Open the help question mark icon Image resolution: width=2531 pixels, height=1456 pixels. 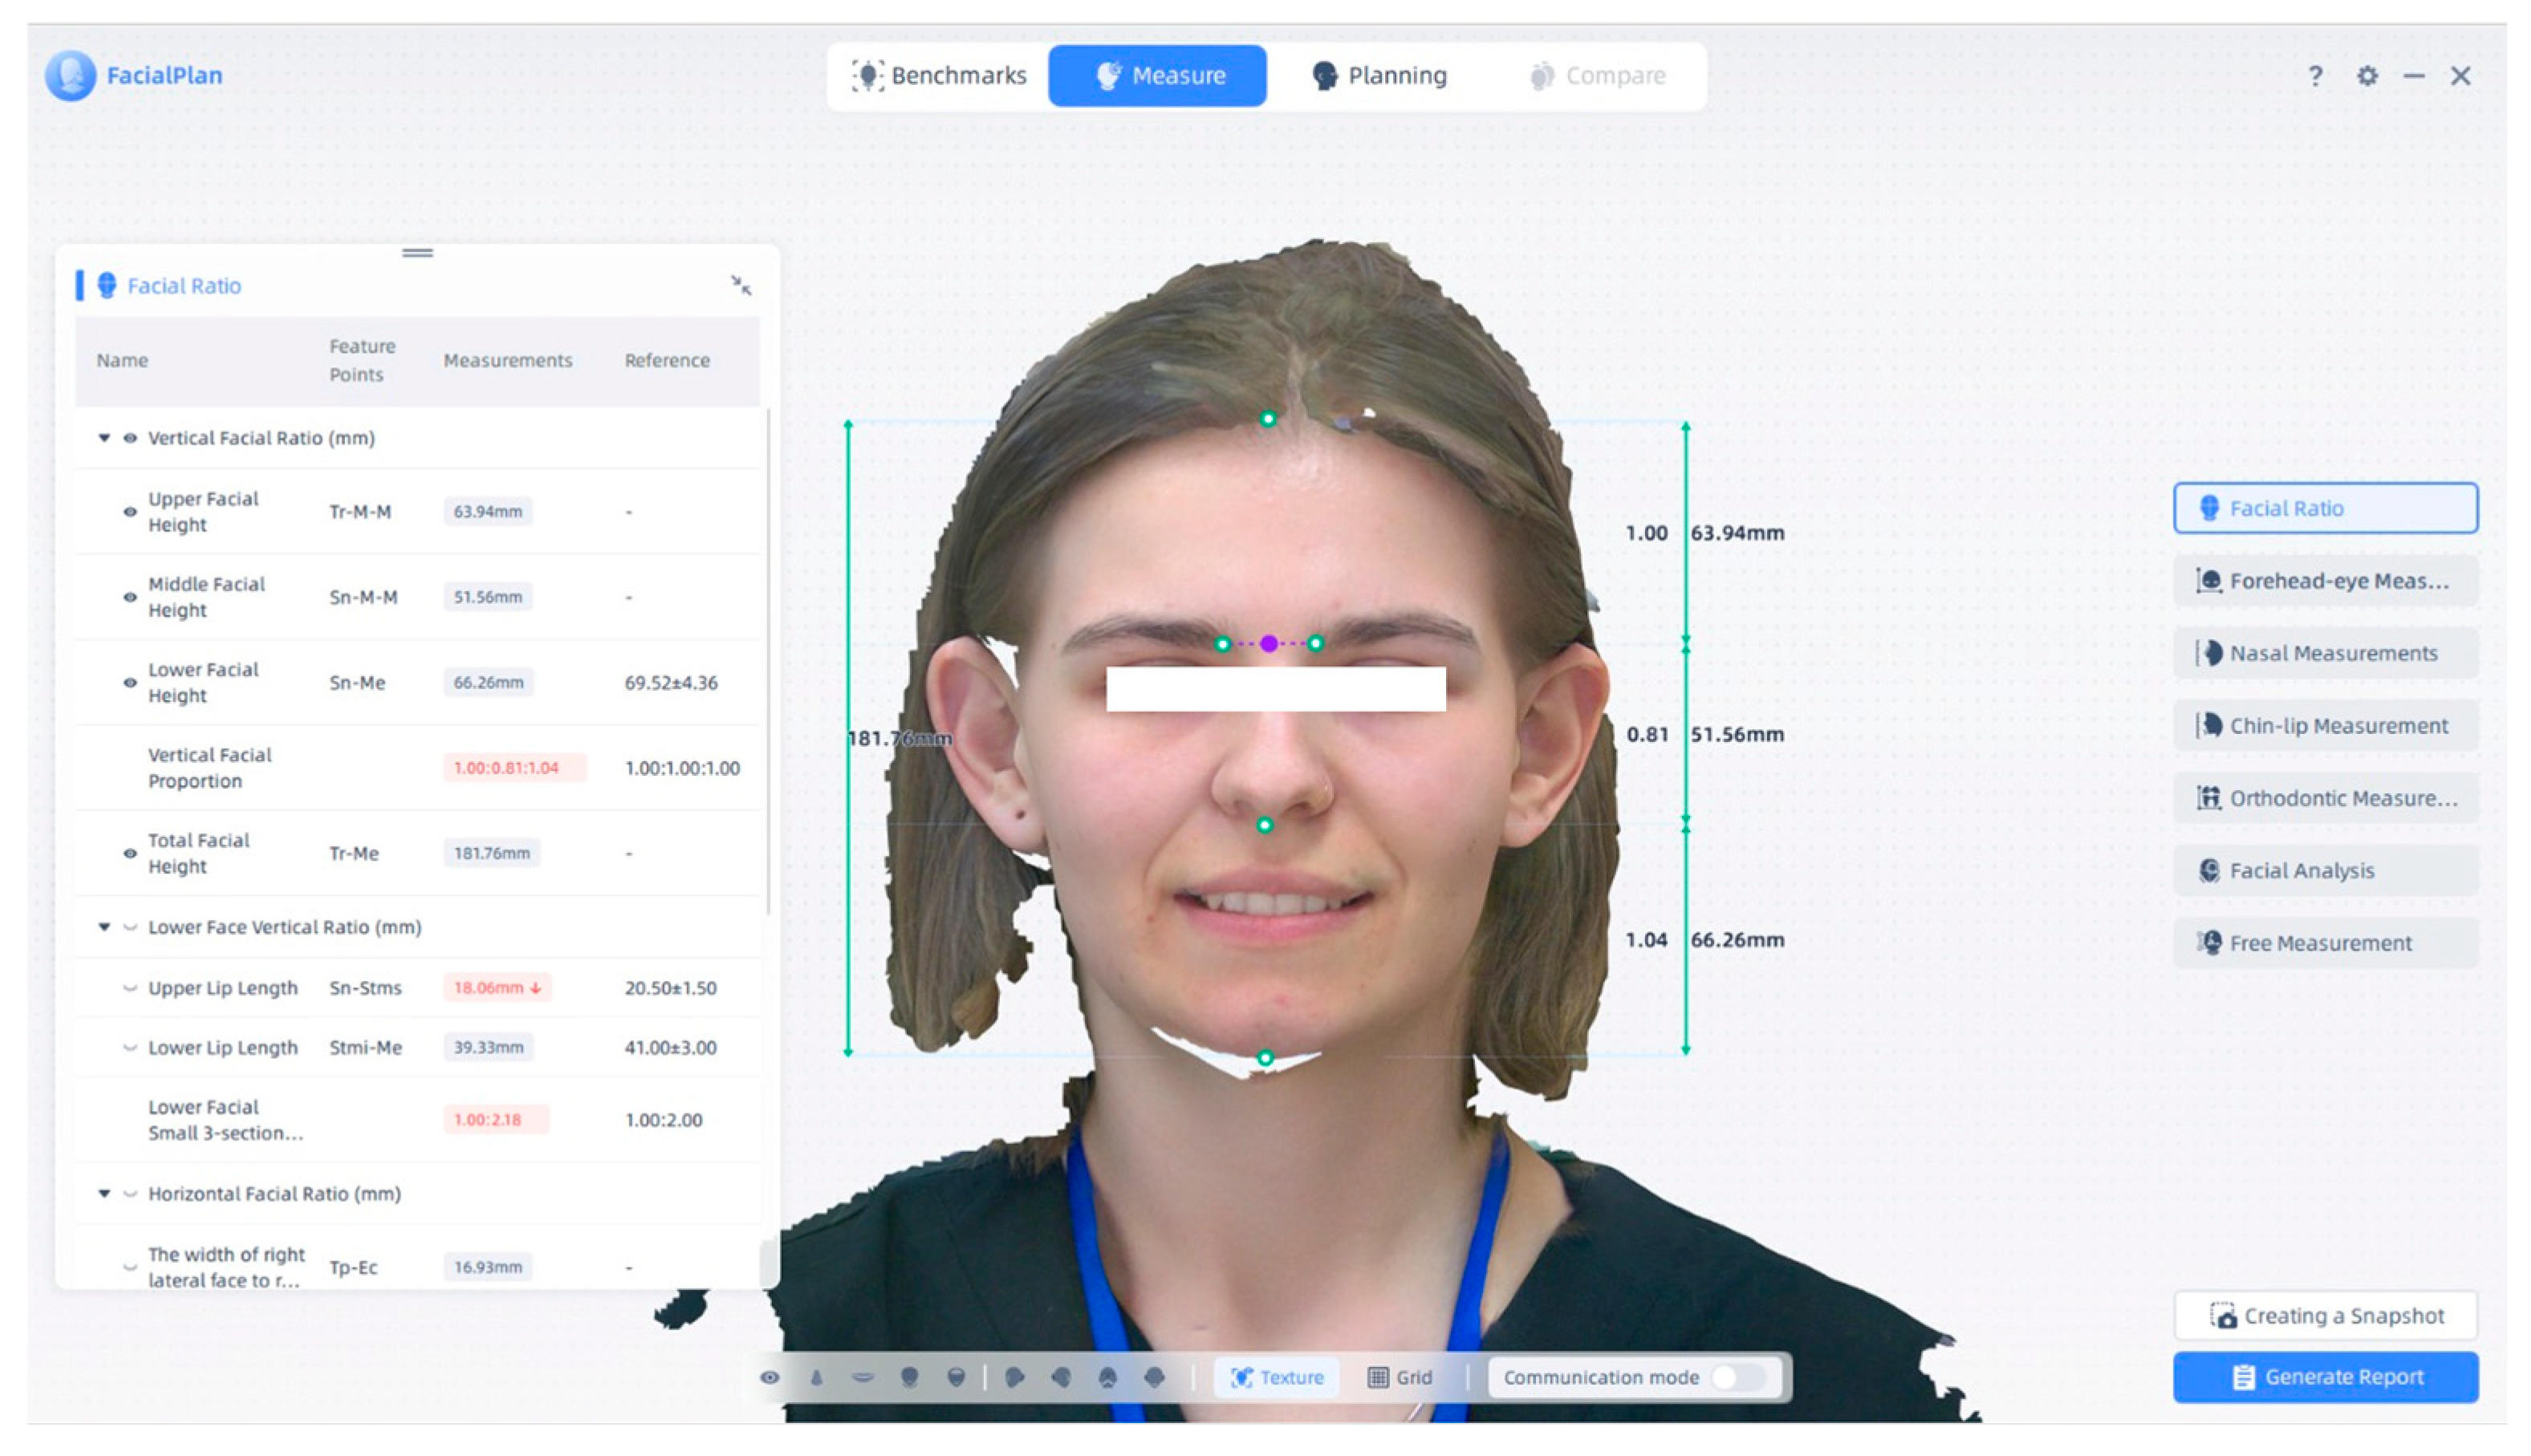click(x=2314, y=76)
